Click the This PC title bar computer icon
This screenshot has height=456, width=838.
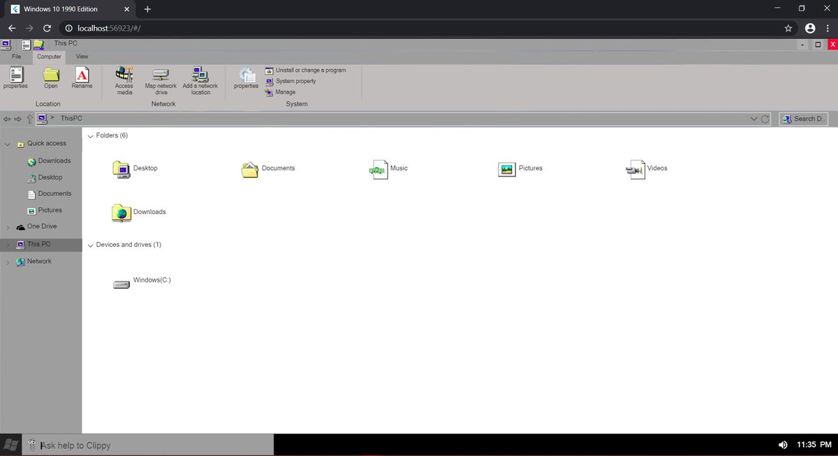click(6, 44)
